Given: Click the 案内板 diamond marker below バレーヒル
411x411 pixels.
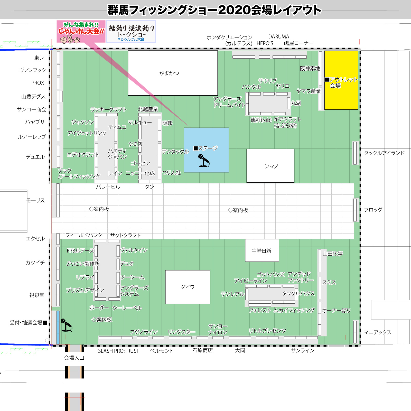Looking at the screenshot, I should coord(91,209).
